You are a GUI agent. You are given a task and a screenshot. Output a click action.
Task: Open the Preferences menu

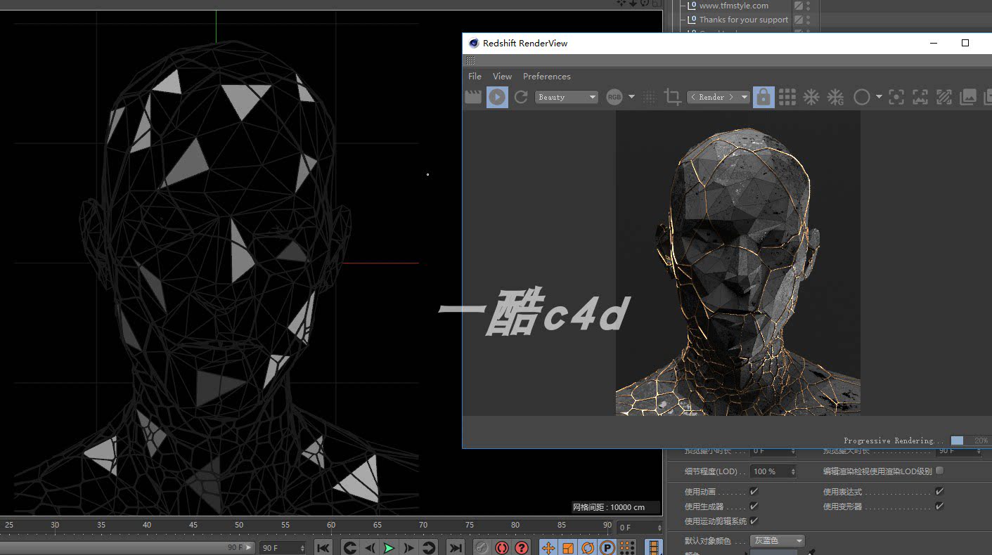point(546,76)
